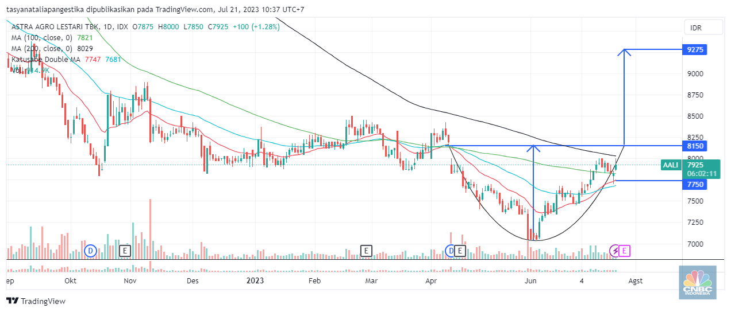This screenshot has width=731, height=312.
Task: Click the Apr label on time axis
Action: 431,281
